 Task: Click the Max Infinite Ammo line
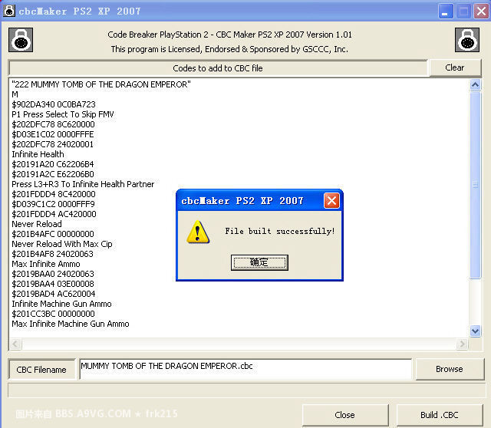click(46, 264)
